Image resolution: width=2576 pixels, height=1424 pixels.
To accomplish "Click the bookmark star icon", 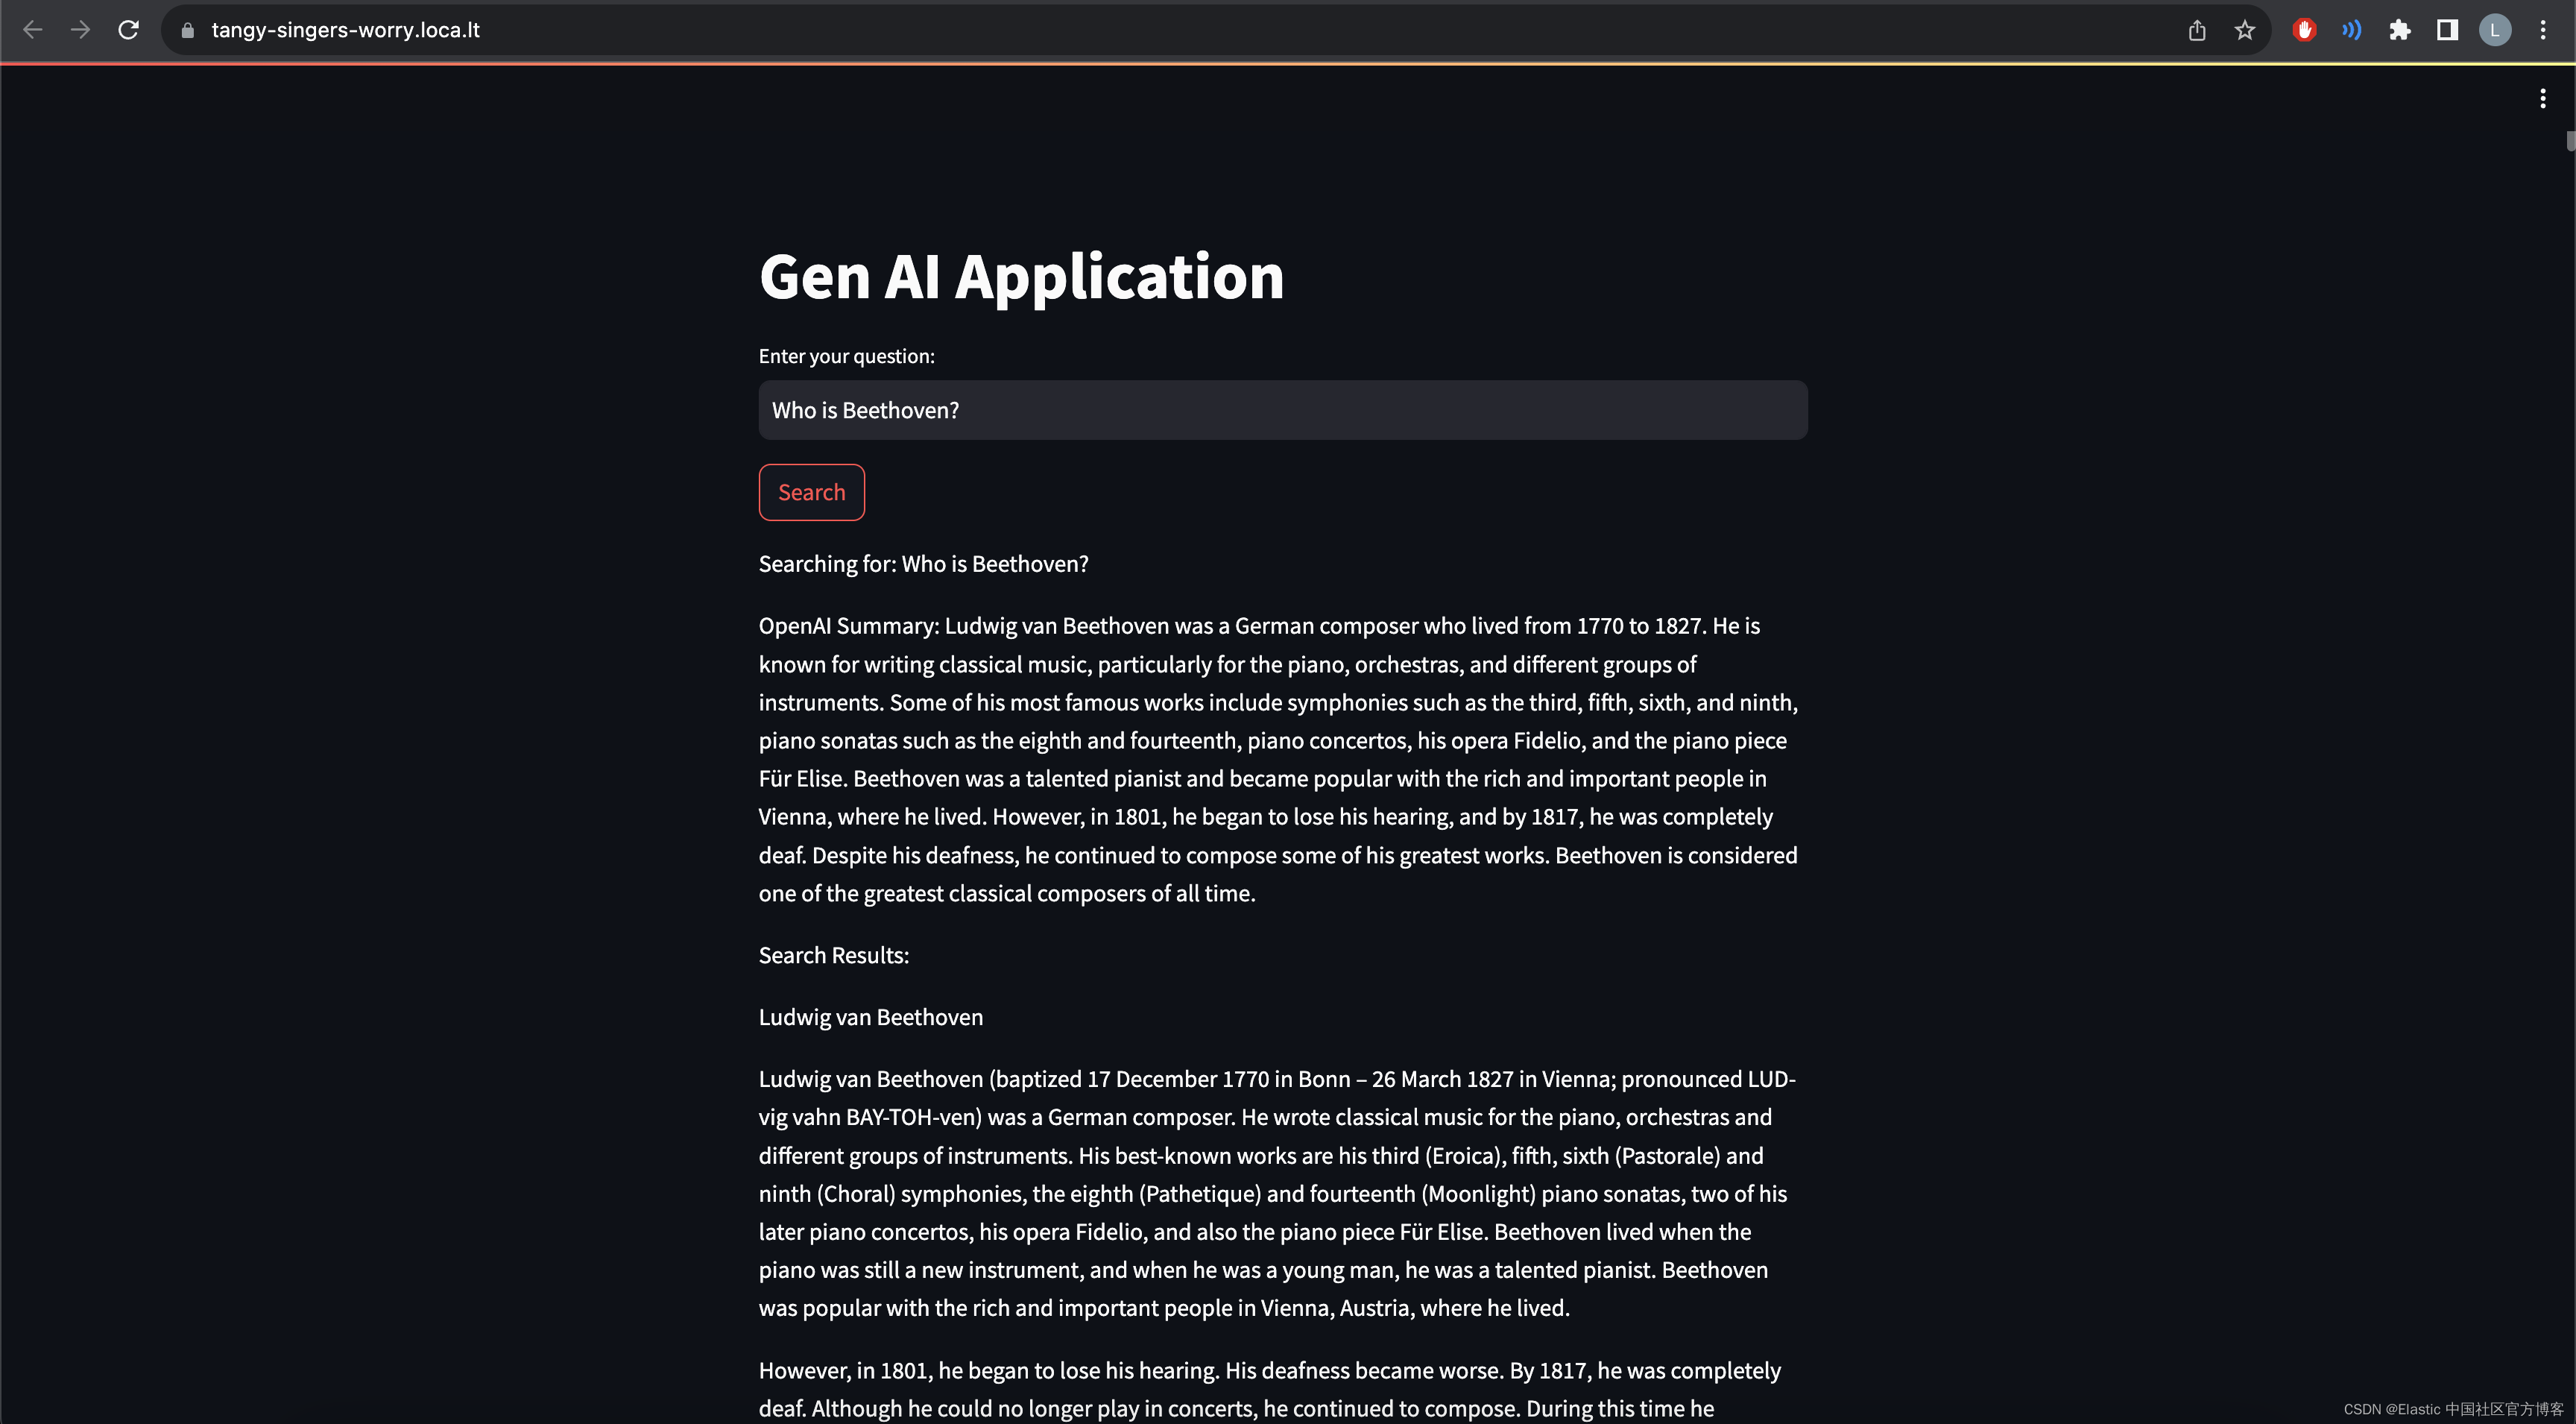I will (2247, 30).
